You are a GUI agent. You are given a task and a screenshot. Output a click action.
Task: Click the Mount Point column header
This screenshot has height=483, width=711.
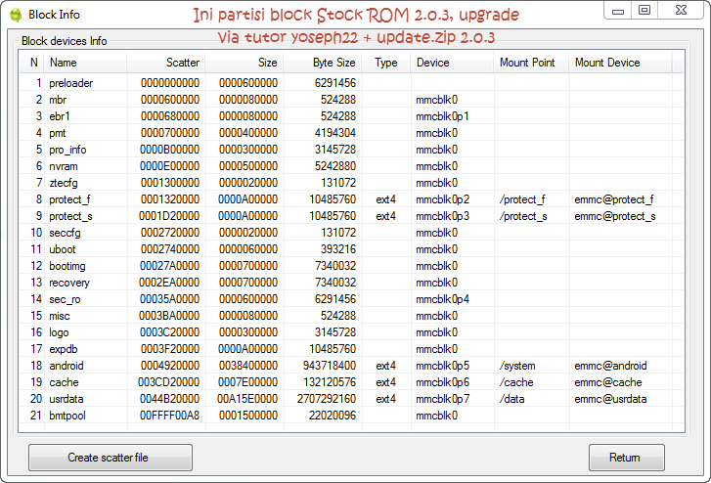point(531,63)
